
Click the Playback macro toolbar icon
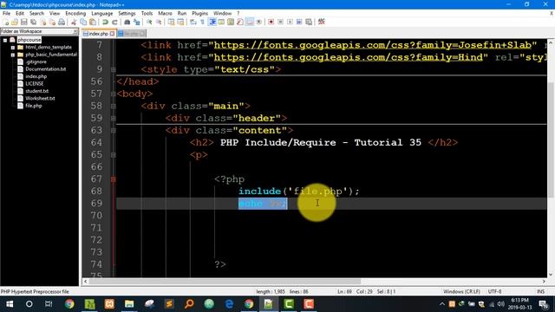pyautogui.click(x=290, y=22)
